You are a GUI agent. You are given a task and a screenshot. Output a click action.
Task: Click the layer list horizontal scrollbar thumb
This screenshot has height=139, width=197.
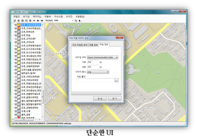[24, 119]
